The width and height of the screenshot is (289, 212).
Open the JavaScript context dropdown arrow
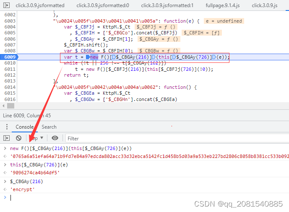[x=42, y=138]
